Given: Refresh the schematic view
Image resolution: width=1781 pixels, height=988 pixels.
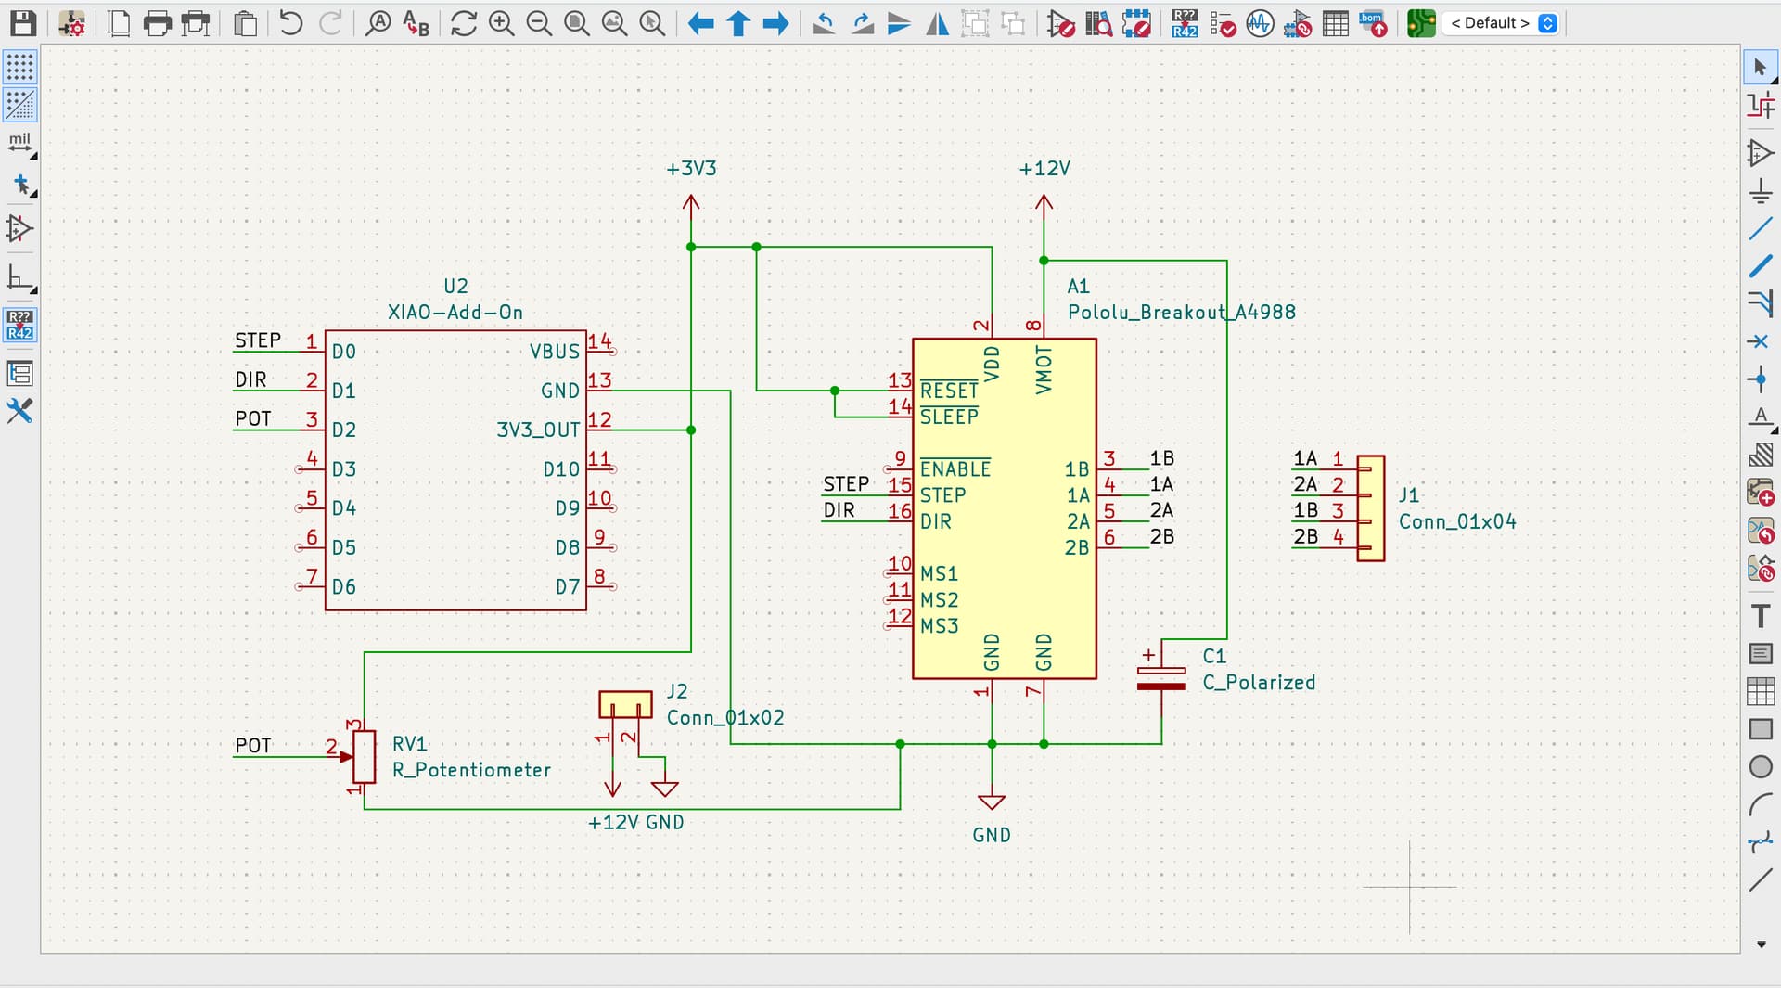Looking at the screenshot, I should click(x=463, y=23).
